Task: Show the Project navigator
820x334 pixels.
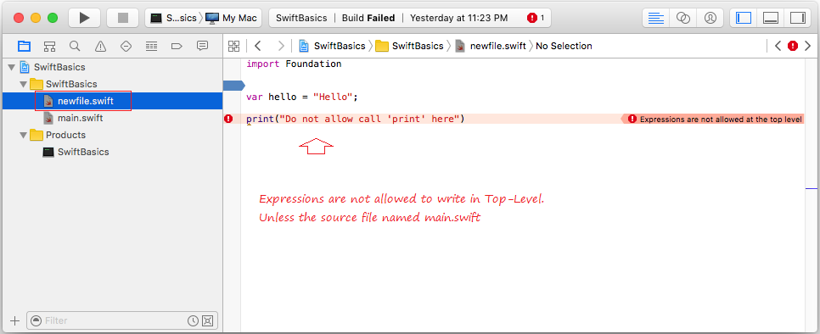Action: coord(24,46)
